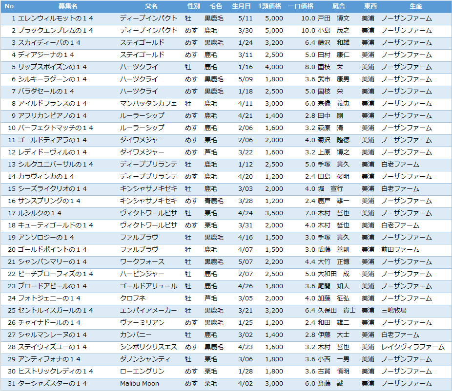452x391 pixels.
Task: Click sire name ハービンジャー
Action: click(142, 274)
